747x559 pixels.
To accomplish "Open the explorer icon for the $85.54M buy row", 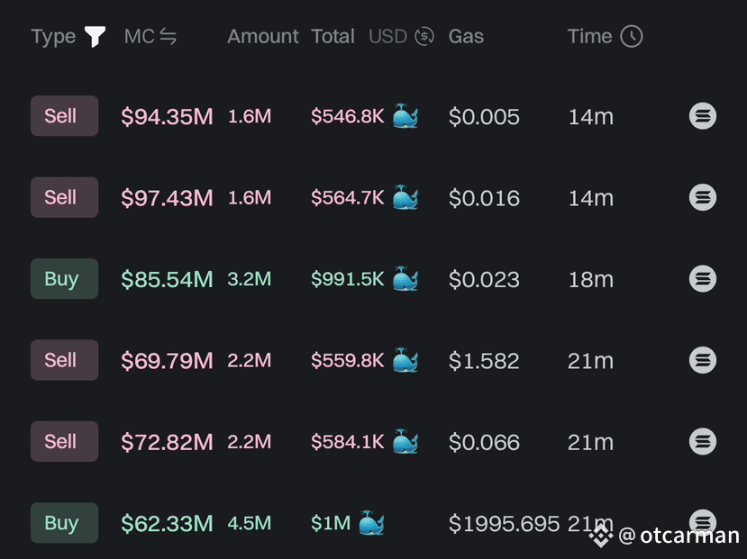I will pos(703,279).
